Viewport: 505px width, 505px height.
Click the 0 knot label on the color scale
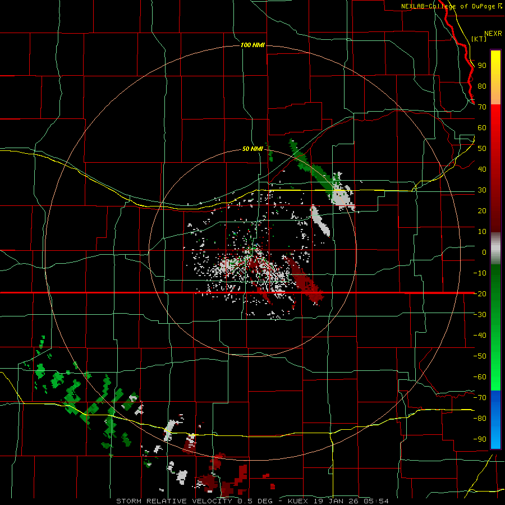click(484, 252)
